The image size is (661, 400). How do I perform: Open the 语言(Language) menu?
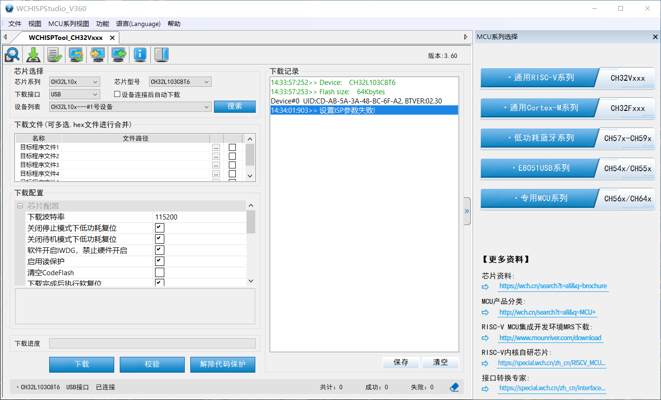coord(138,24)
